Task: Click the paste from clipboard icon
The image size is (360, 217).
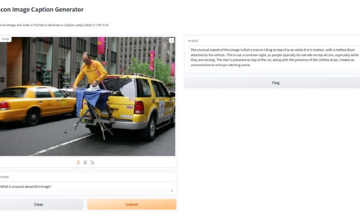Action: coord(92,163)
